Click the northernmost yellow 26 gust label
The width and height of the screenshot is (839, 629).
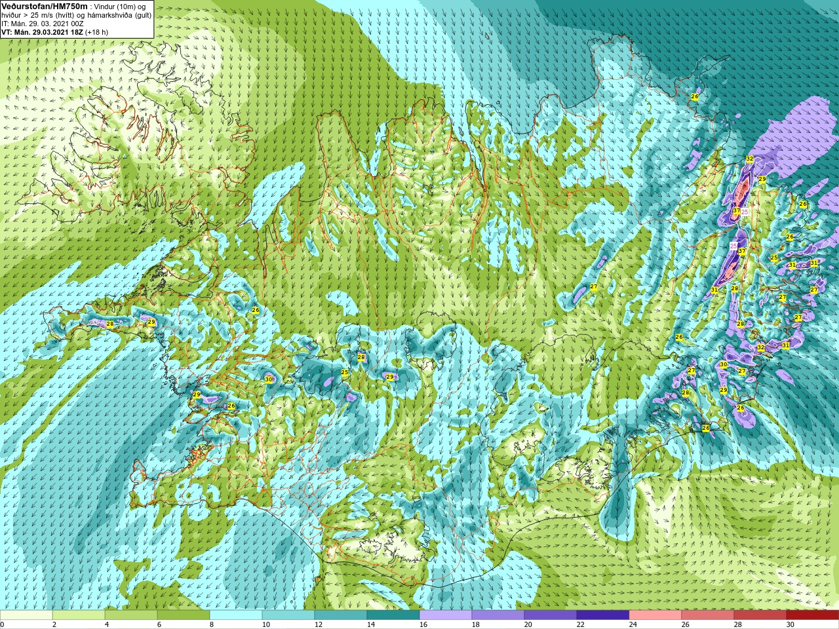(695, 96)
